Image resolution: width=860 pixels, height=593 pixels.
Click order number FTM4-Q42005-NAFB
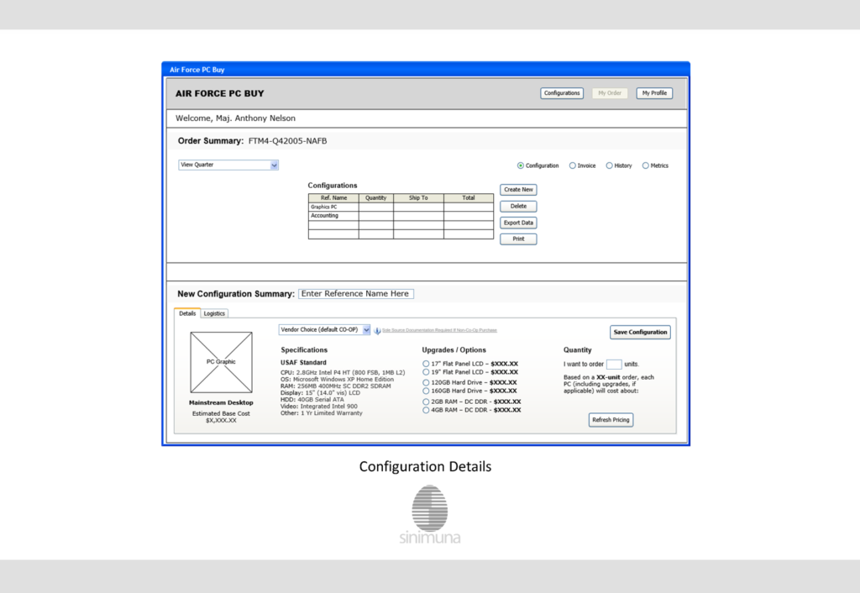287,141
